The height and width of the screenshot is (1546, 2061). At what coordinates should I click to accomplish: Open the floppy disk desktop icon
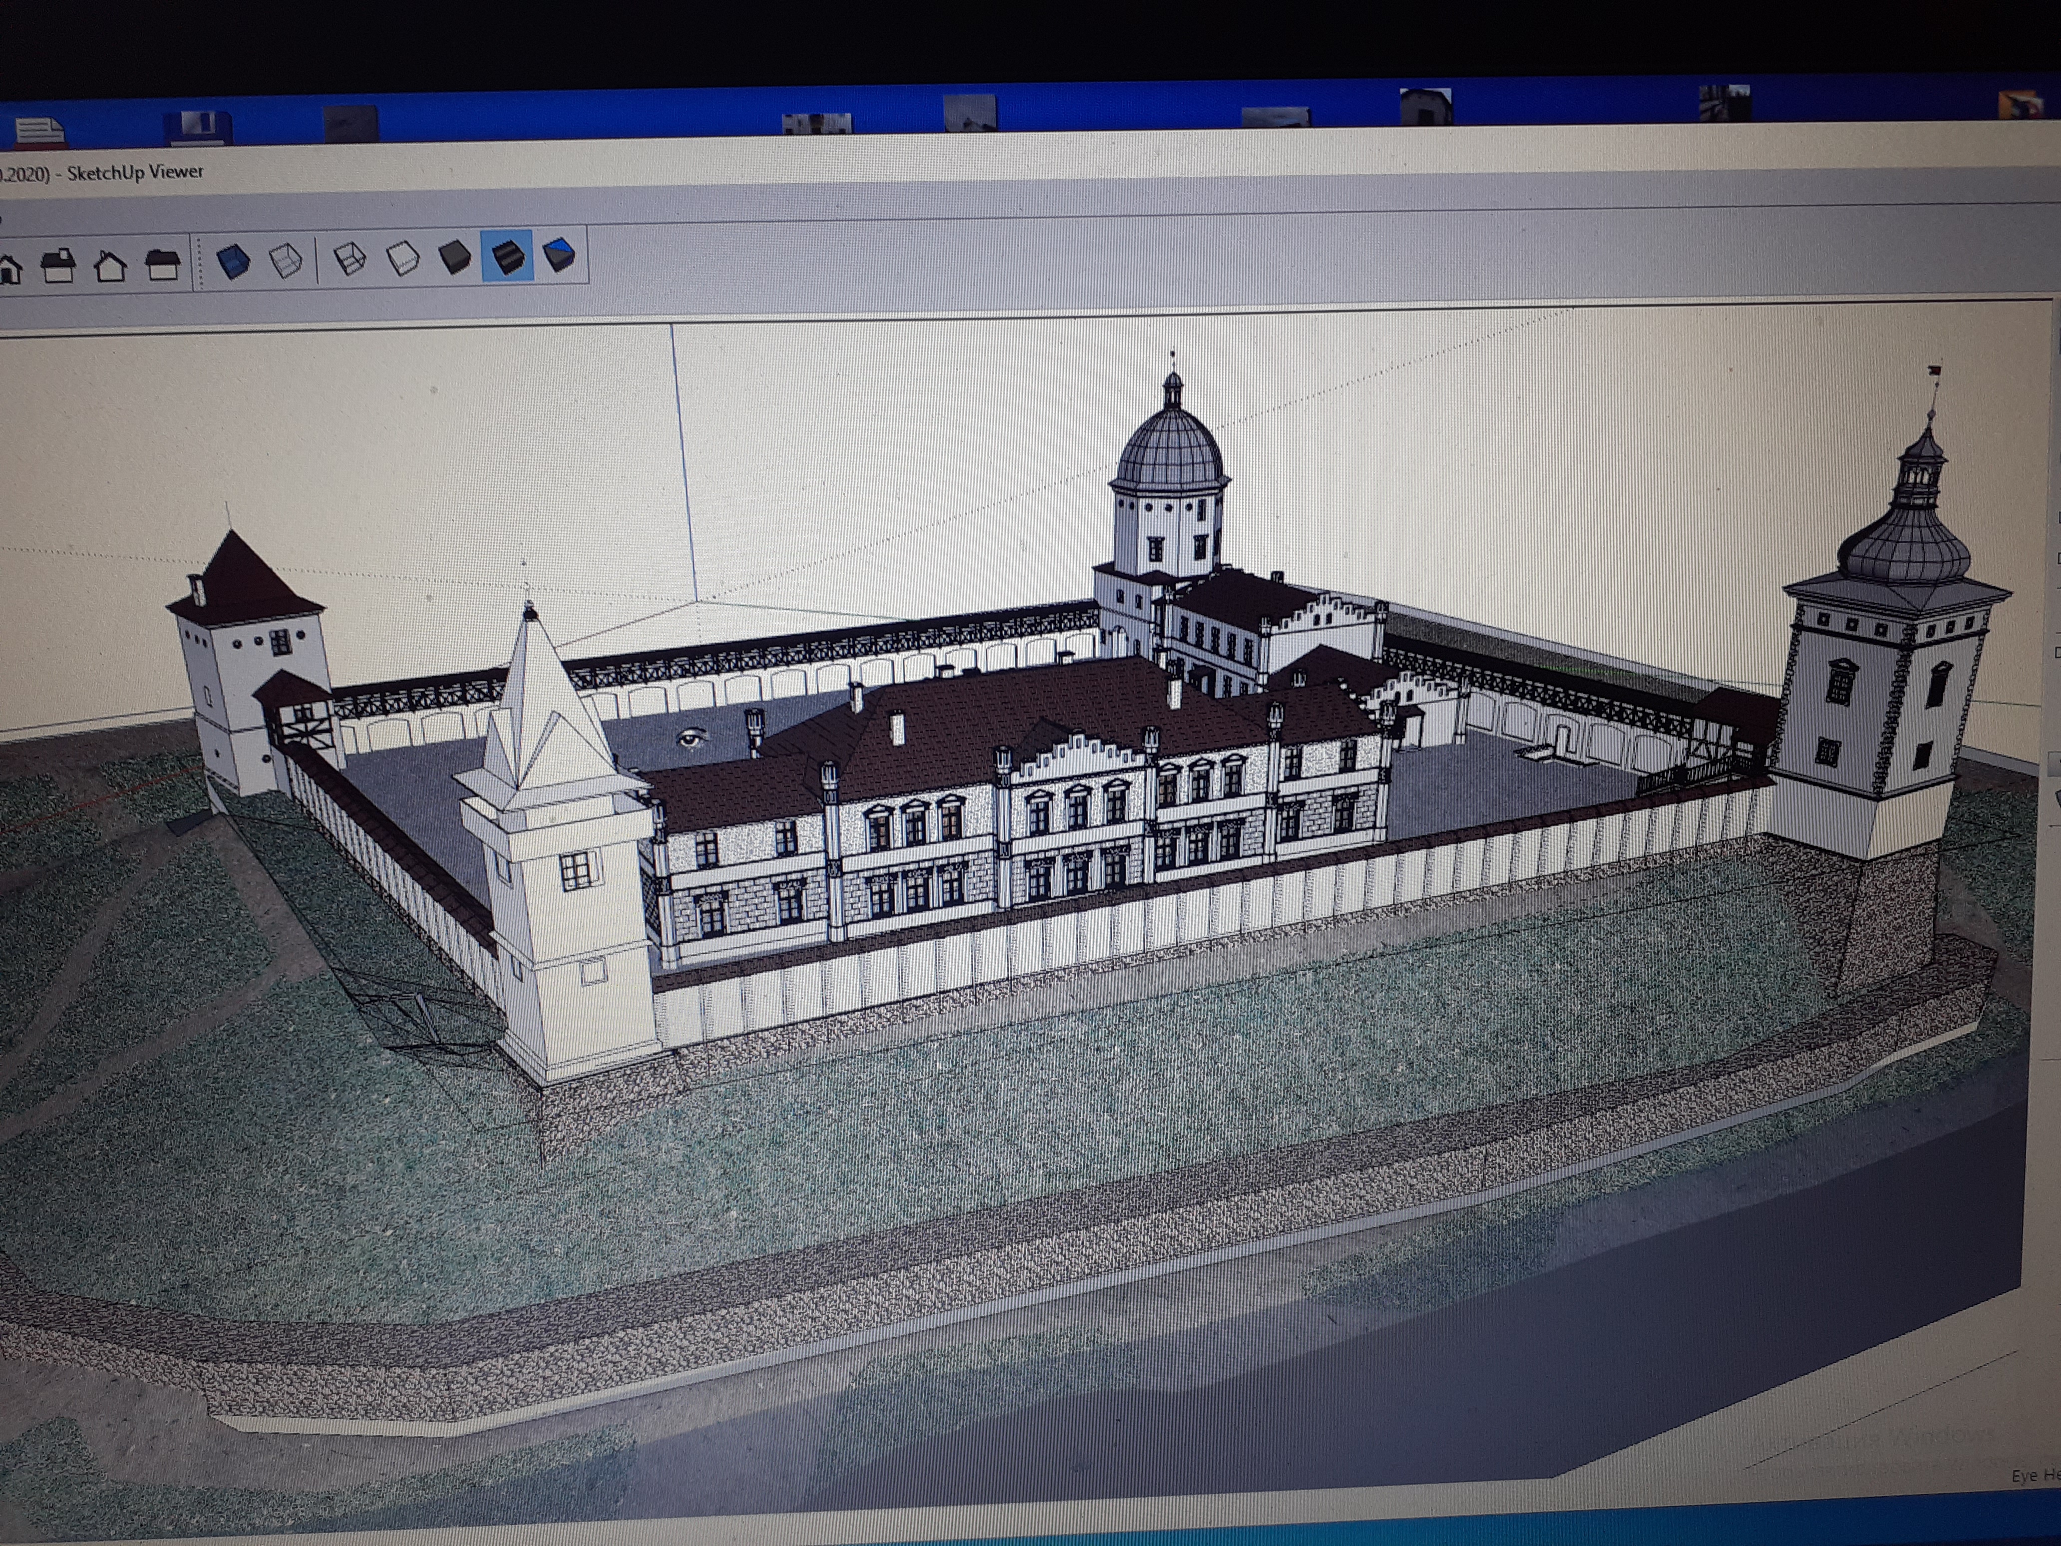click(198, 129)
